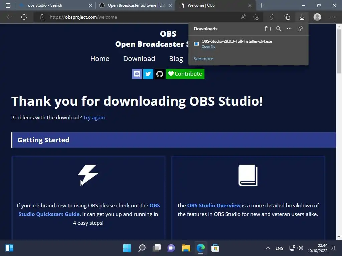
Task: Open the Download navigation item
Action: point(139,59)
